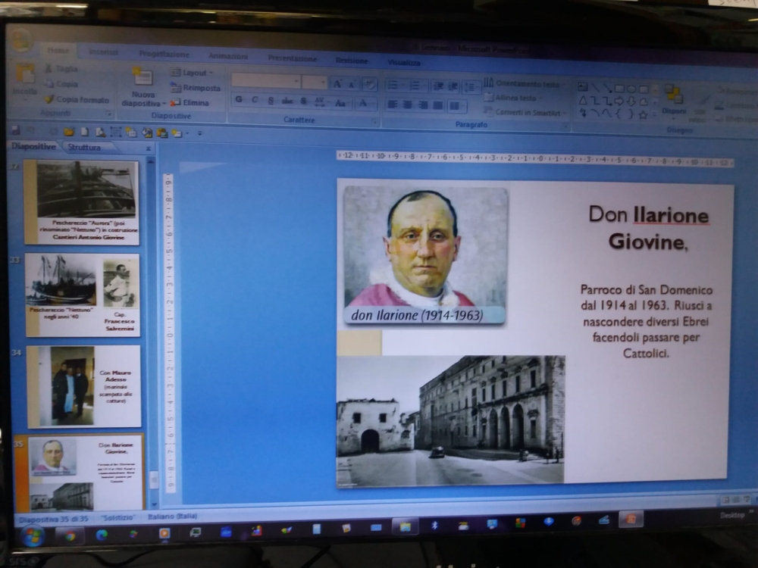This screenshot has width=758, height=568.
Task: Open the Inserisci ribbon tab
Action: 103,51
